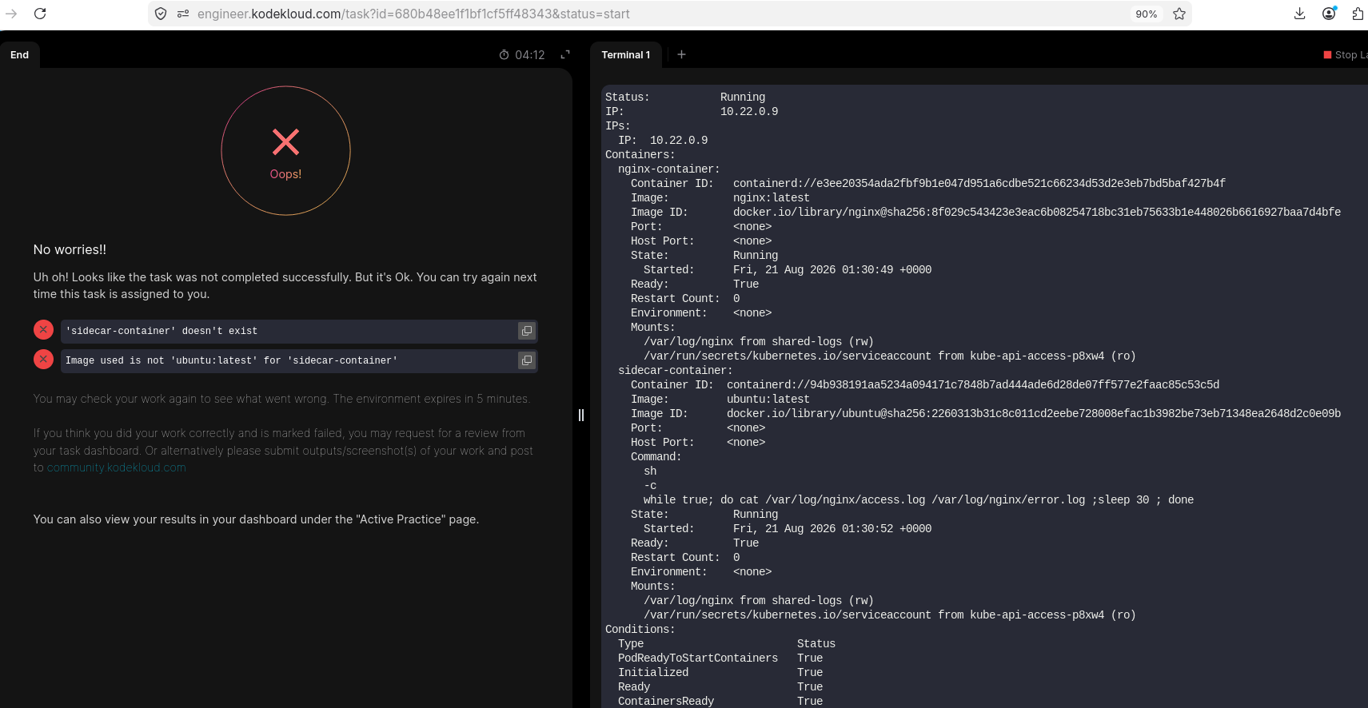
Task: Click the failed icon beside the ubuntu:latest image error
Action: [43, 360]
